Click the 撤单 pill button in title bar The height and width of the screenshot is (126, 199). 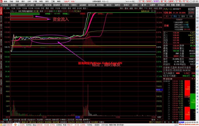pos(164,2)
